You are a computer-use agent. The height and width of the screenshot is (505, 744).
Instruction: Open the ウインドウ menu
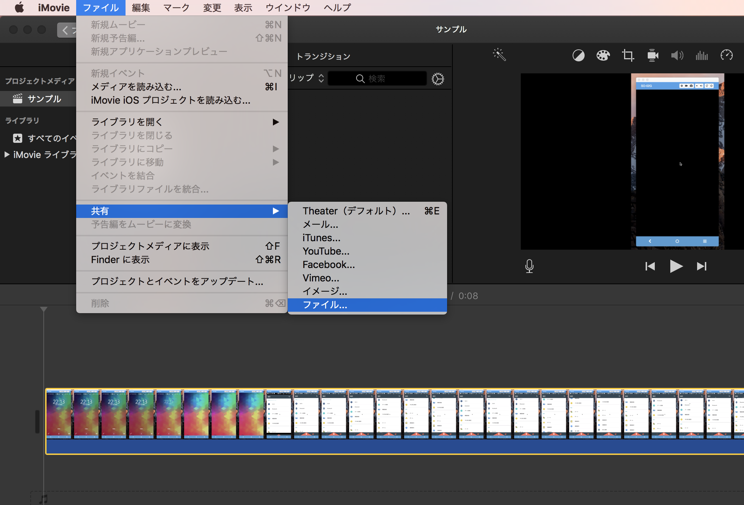tap(288, 7)
